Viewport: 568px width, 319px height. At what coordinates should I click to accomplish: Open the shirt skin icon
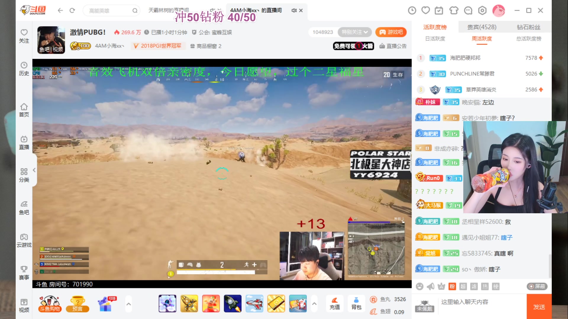[454, 11]
